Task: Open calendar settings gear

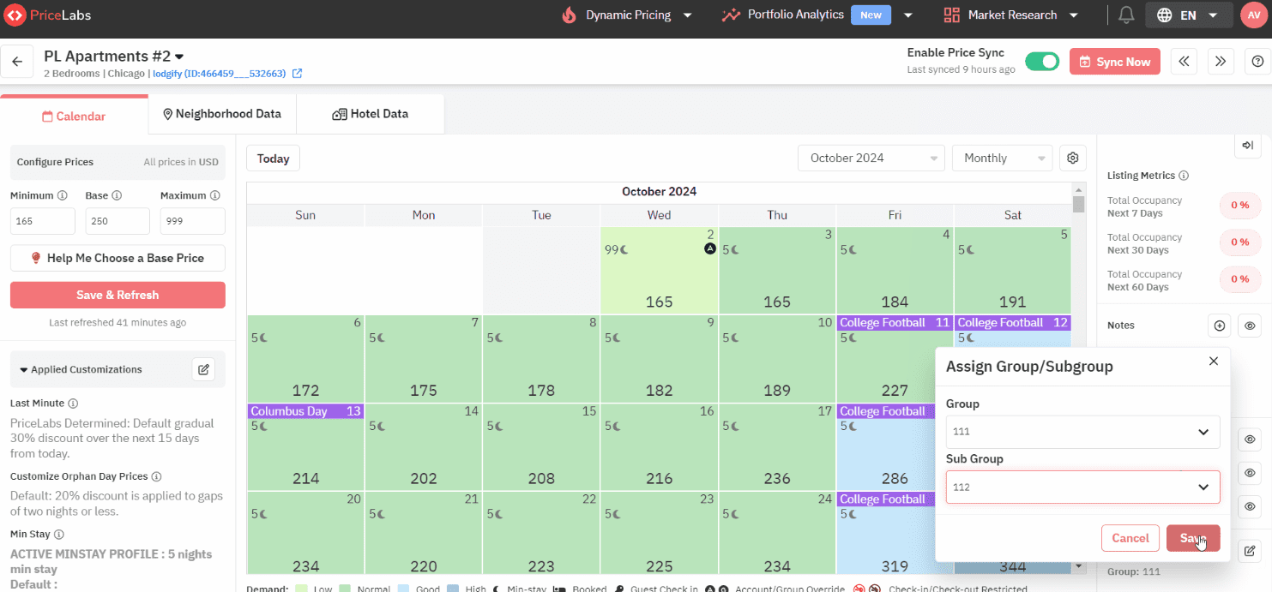Action: click(x=1072, y=158)
